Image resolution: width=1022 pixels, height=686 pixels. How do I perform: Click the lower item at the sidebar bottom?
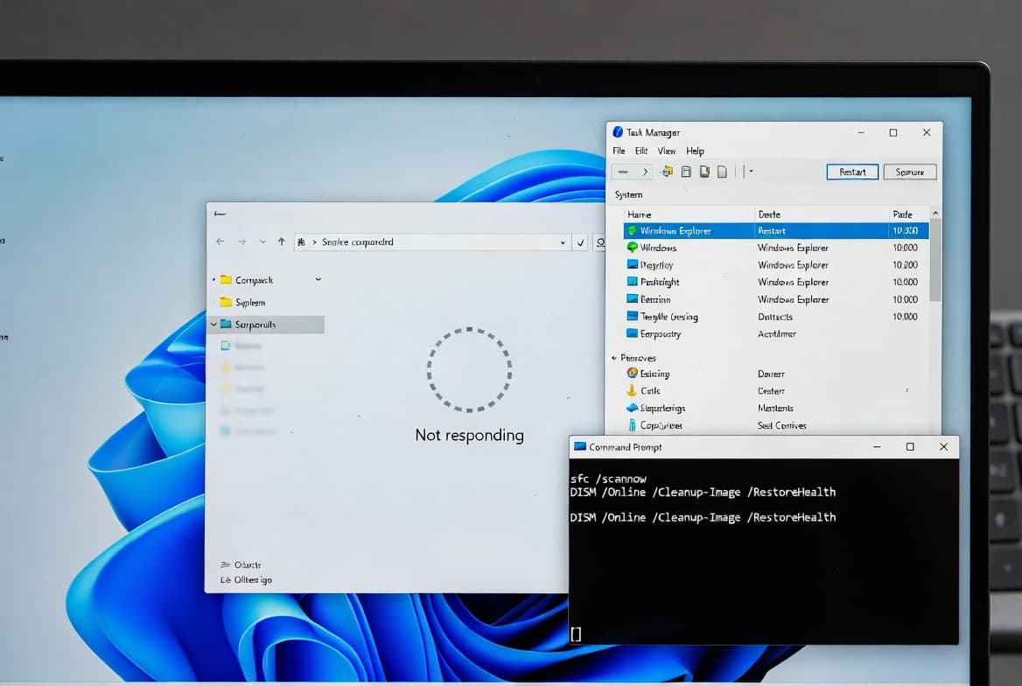pos(246,580)
